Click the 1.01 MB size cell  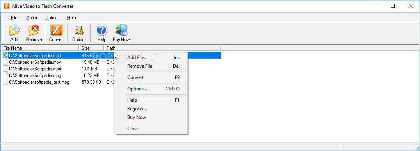point(89,69)
